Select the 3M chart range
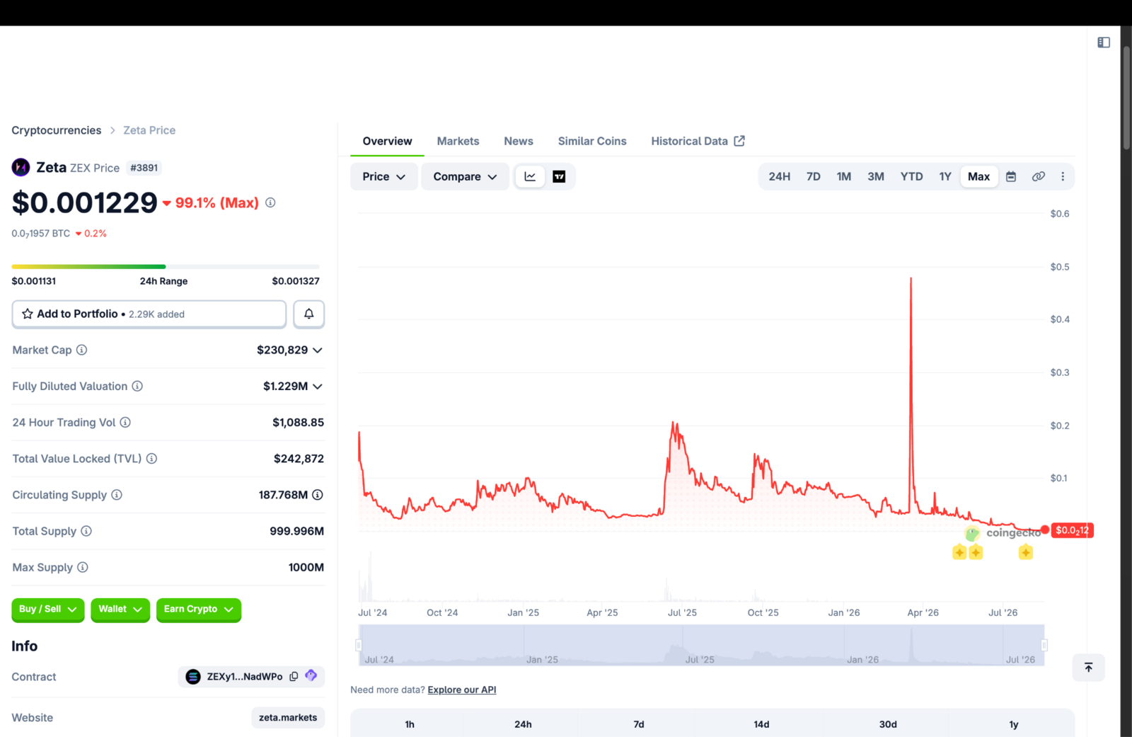The height and width of the screenshot is (737, 1132). point(876,176)
